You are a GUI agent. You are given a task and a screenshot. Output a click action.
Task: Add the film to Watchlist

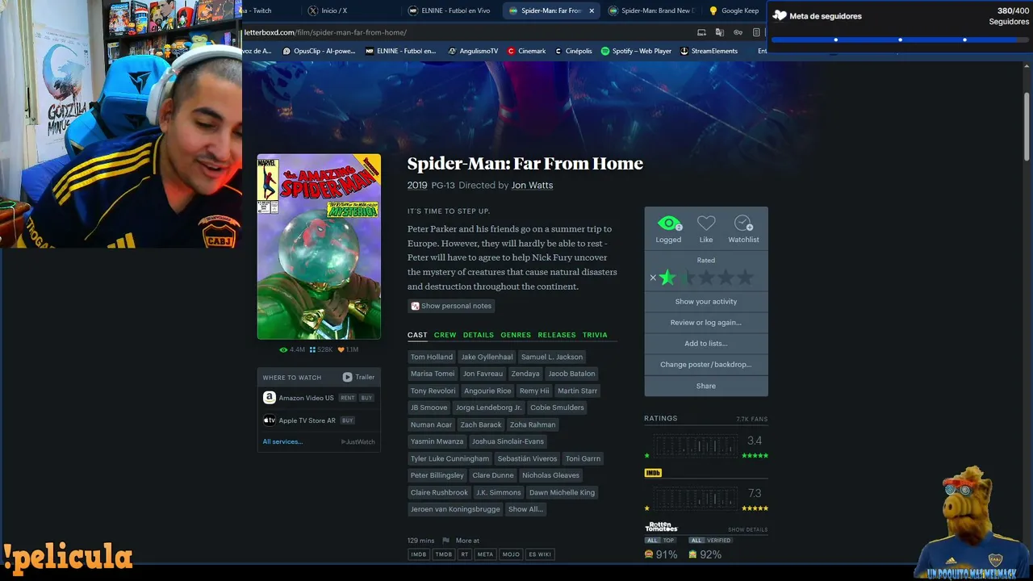tap(743, 224)
